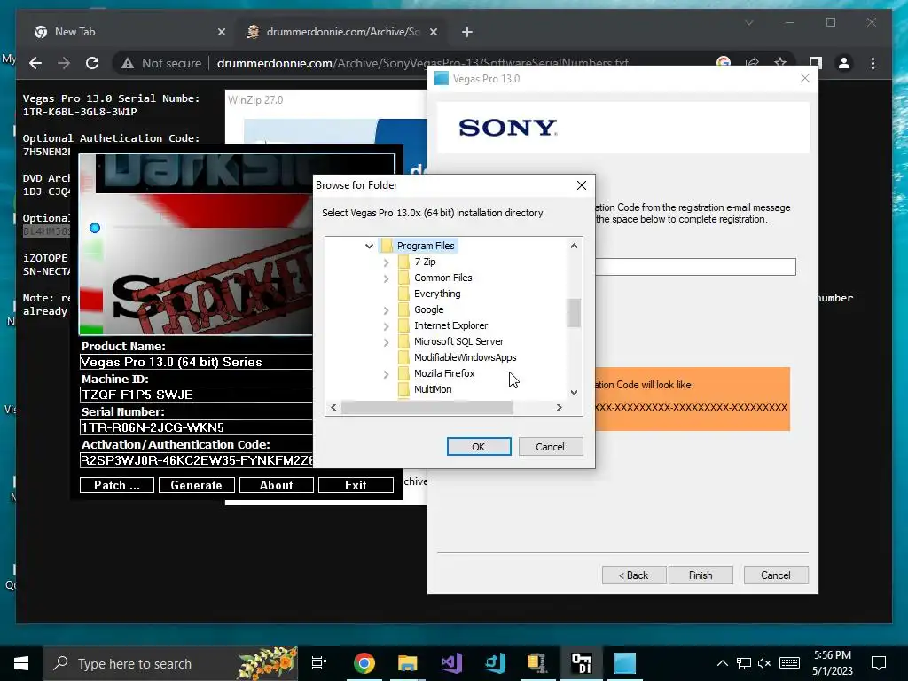This screenshot has height=681, width=908.
Task: Select the Everything folder
Action: click(x=437, y=294)
